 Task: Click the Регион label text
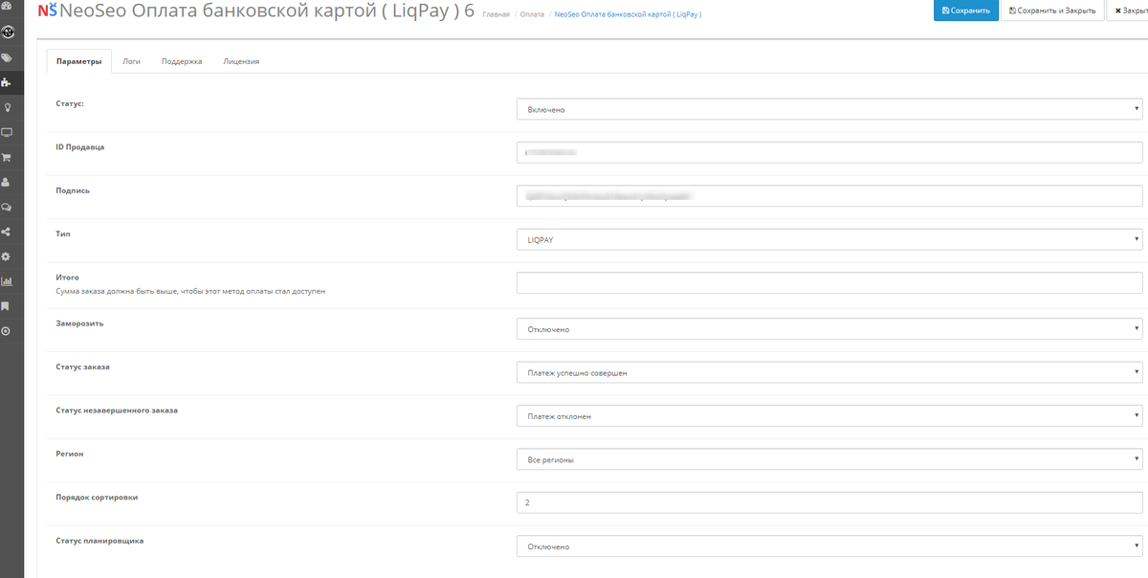70,453
